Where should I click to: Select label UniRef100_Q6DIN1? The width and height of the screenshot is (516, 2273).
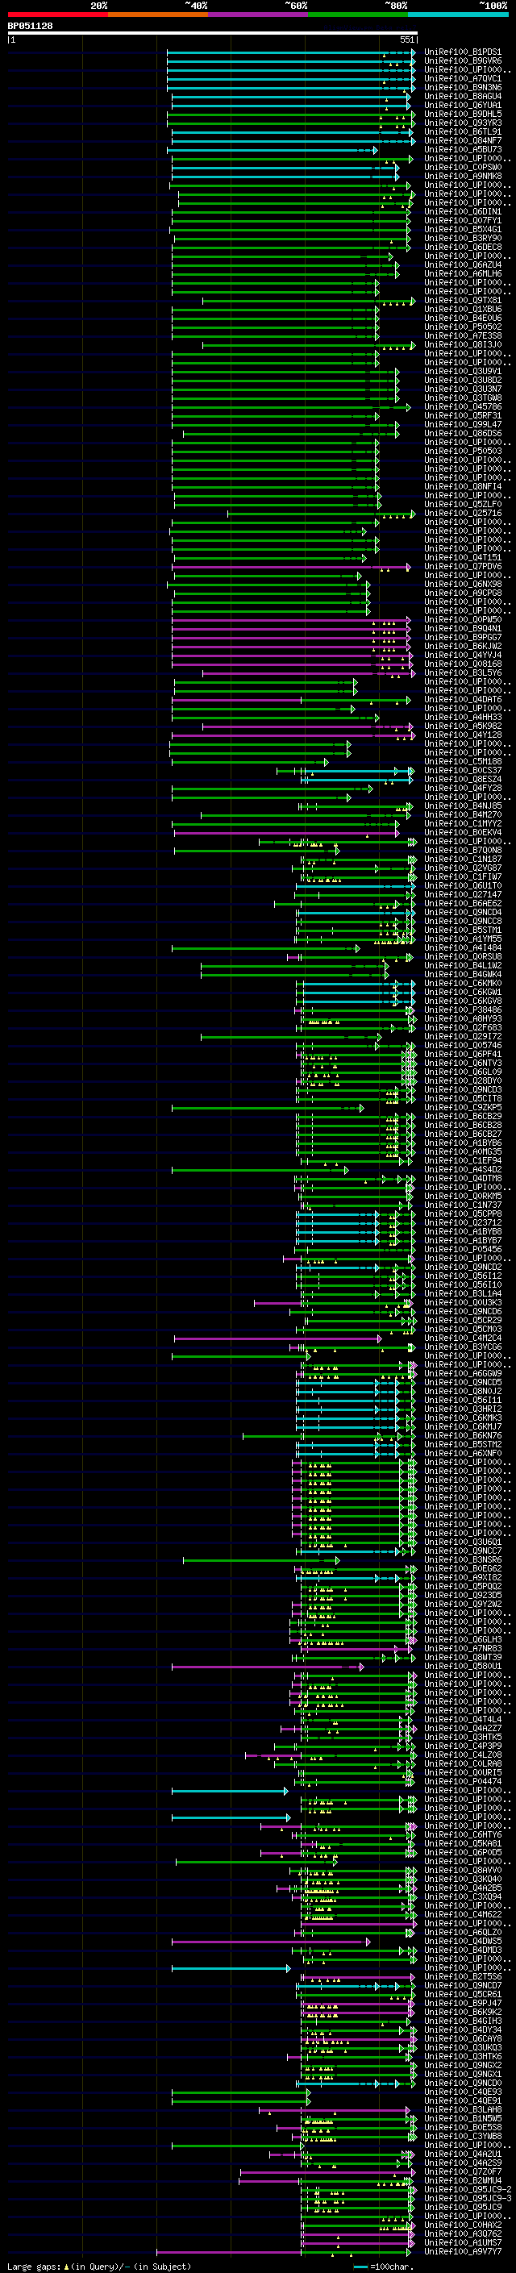[463, 212]
